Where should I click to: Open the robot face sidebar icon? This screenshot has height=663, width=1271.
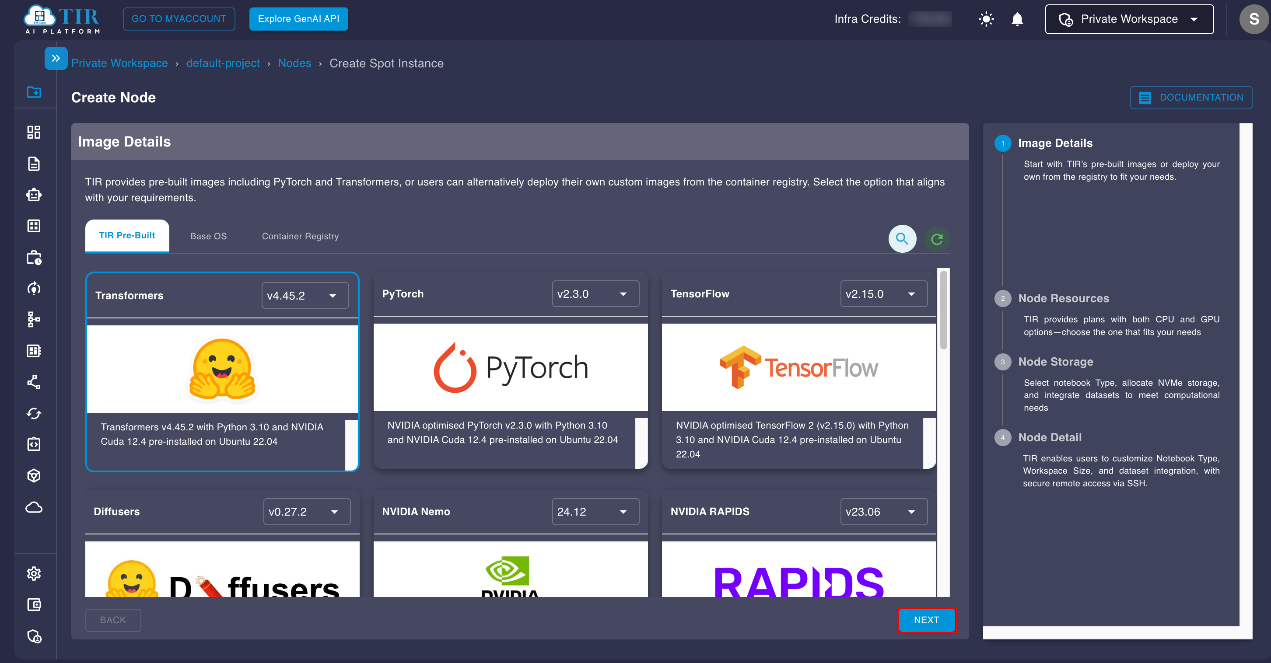34,195
